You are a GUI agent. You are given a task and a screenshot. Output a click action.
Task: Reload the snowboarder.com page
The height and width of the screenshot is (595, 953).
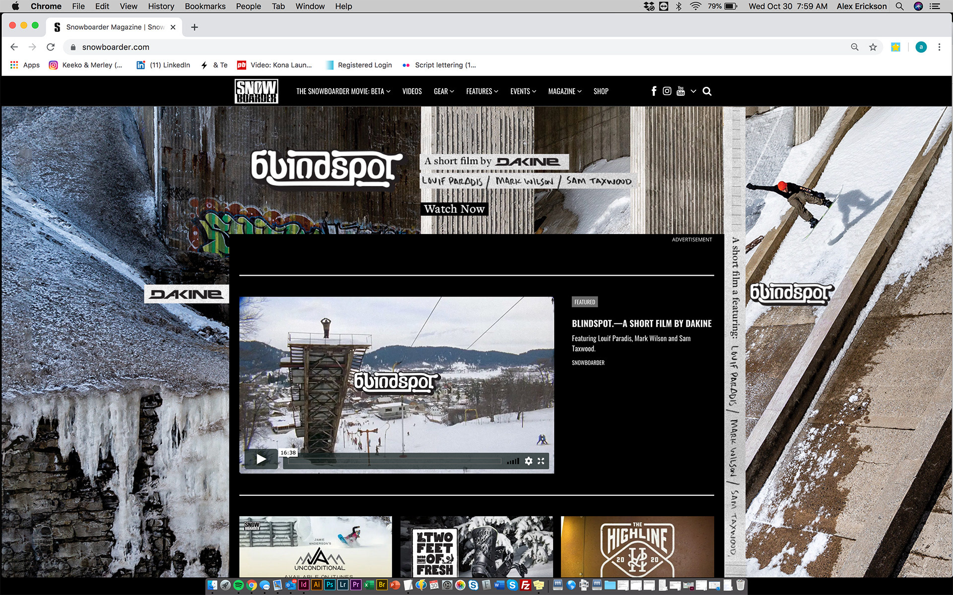pos(51,47)
